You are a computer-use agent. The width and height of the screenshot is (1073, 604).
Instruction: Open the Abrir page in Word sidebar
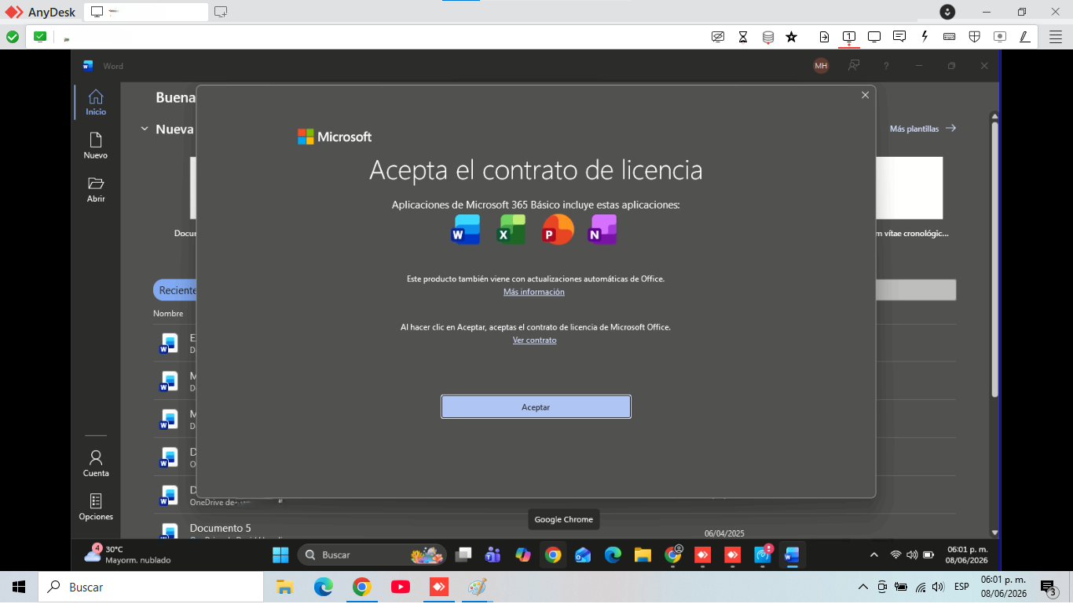coord(96,189)
